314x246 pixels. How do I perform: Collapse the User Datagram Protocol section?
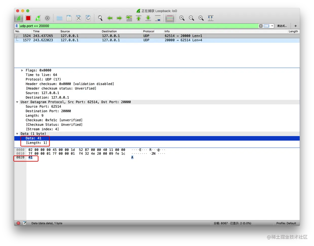[x=17, y=102]
